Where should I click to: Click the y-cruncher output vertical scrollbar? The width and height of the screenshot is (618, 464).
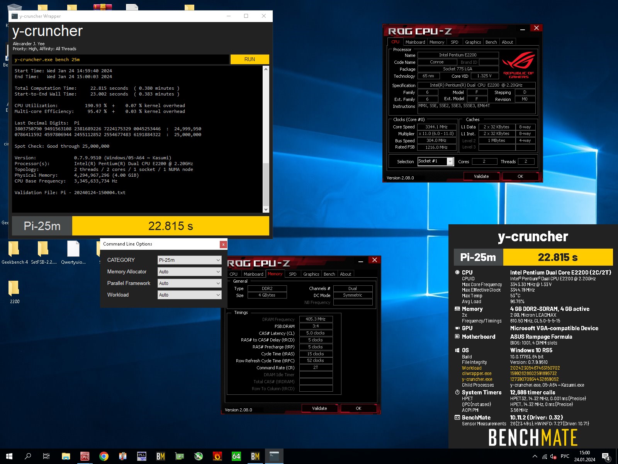pos(266,139)
